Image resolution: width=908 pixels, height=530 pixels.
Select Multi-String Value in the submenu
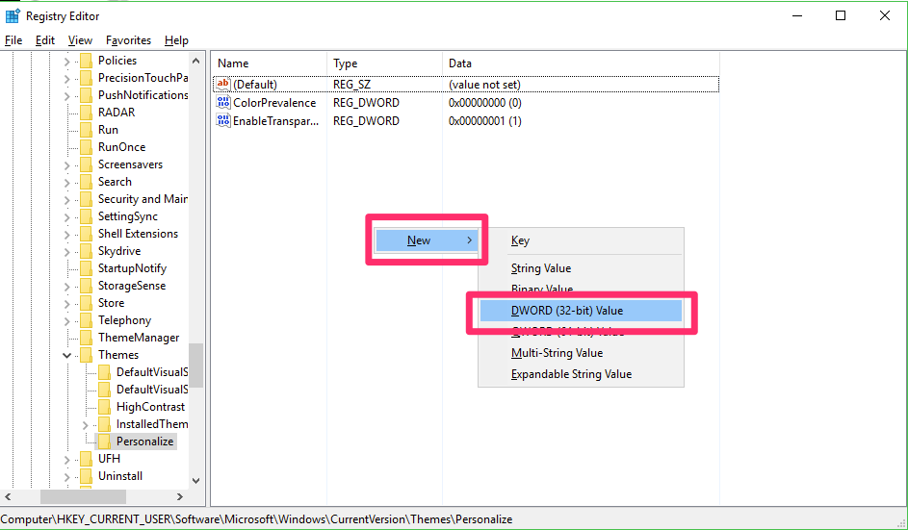click(x=557, y=353)
